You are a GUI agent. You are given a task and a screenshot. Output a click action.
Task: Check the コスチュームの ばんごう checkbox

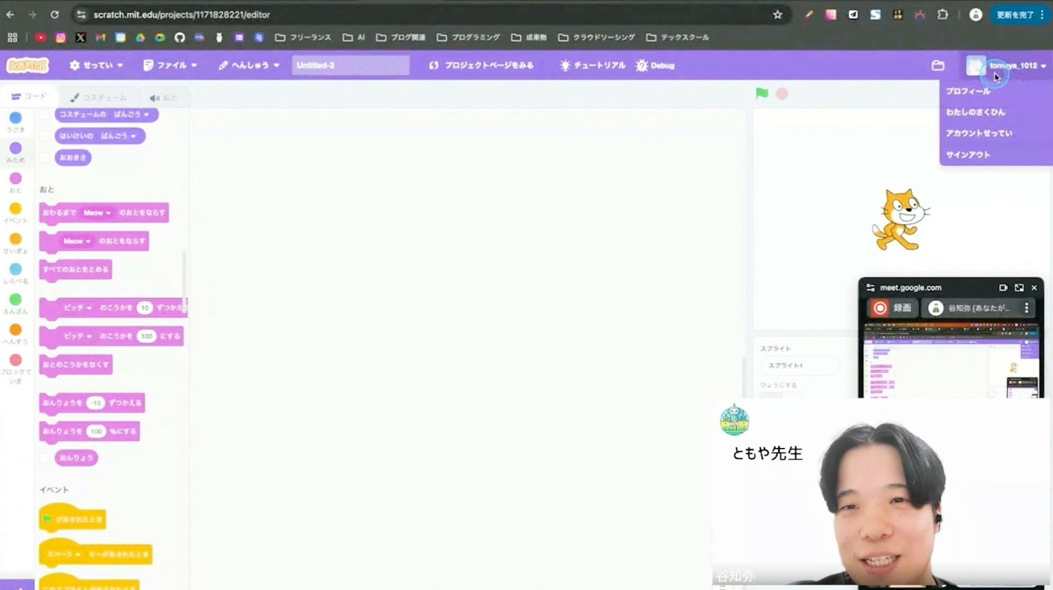44,115
